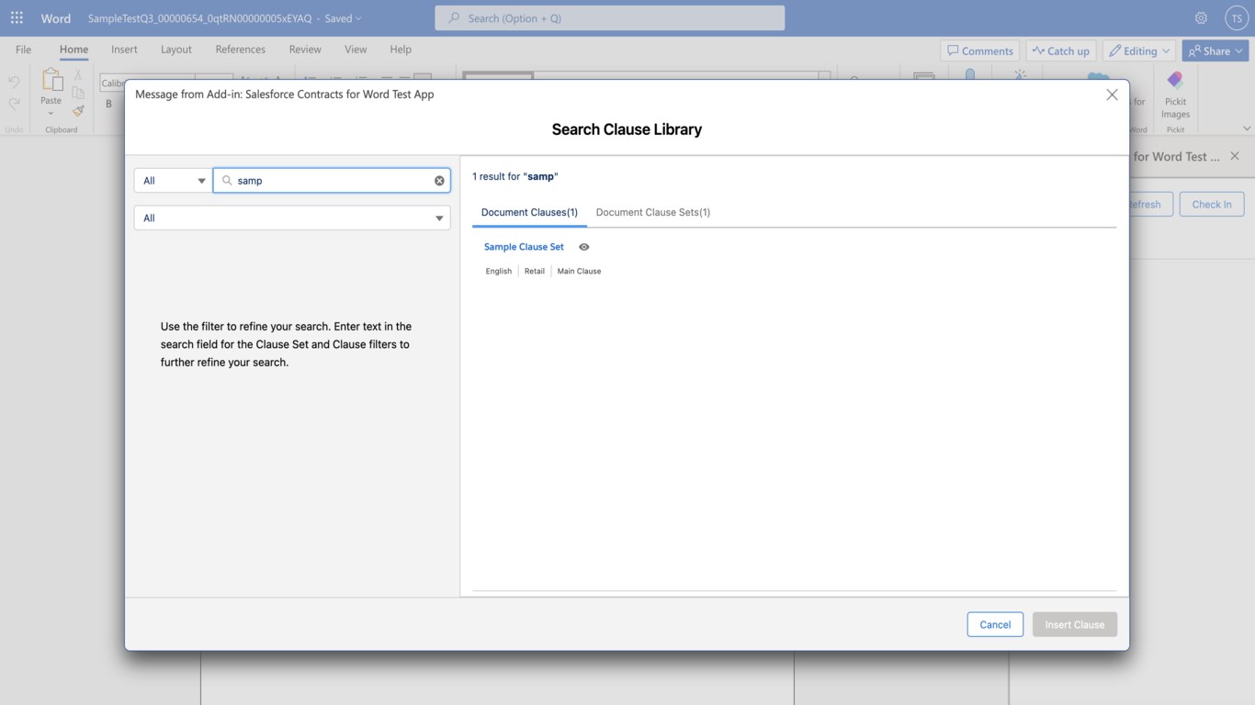Click the English tag under Sample Clause Set
The height and width of the screenshot is (705, 1255).
(499, 272)
